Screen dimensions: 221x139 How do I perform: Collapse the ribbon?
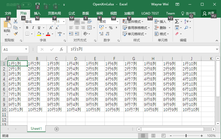click(217, 41)
